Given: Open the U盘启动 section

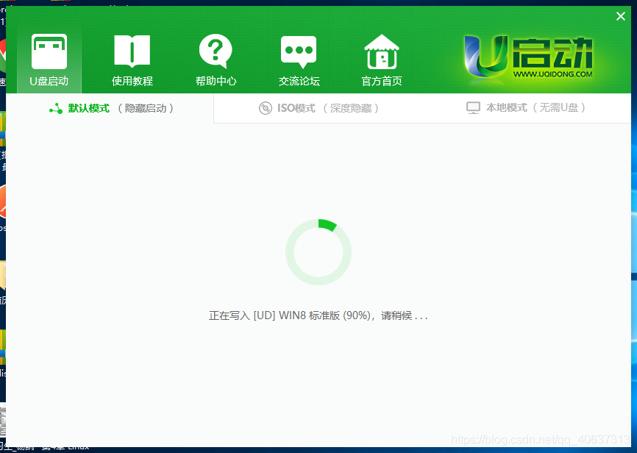Looking at the screenshot, I should click(x=49, y=60).
